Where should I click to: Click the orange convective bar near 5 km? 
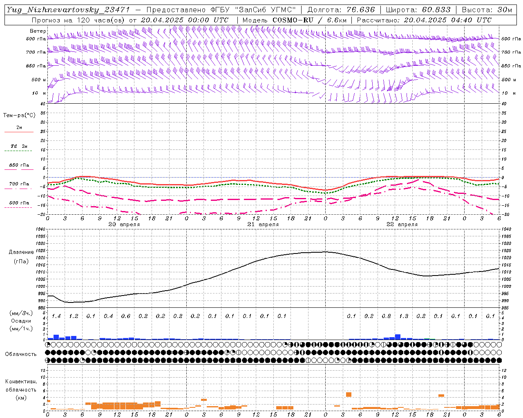pos(349,394)
